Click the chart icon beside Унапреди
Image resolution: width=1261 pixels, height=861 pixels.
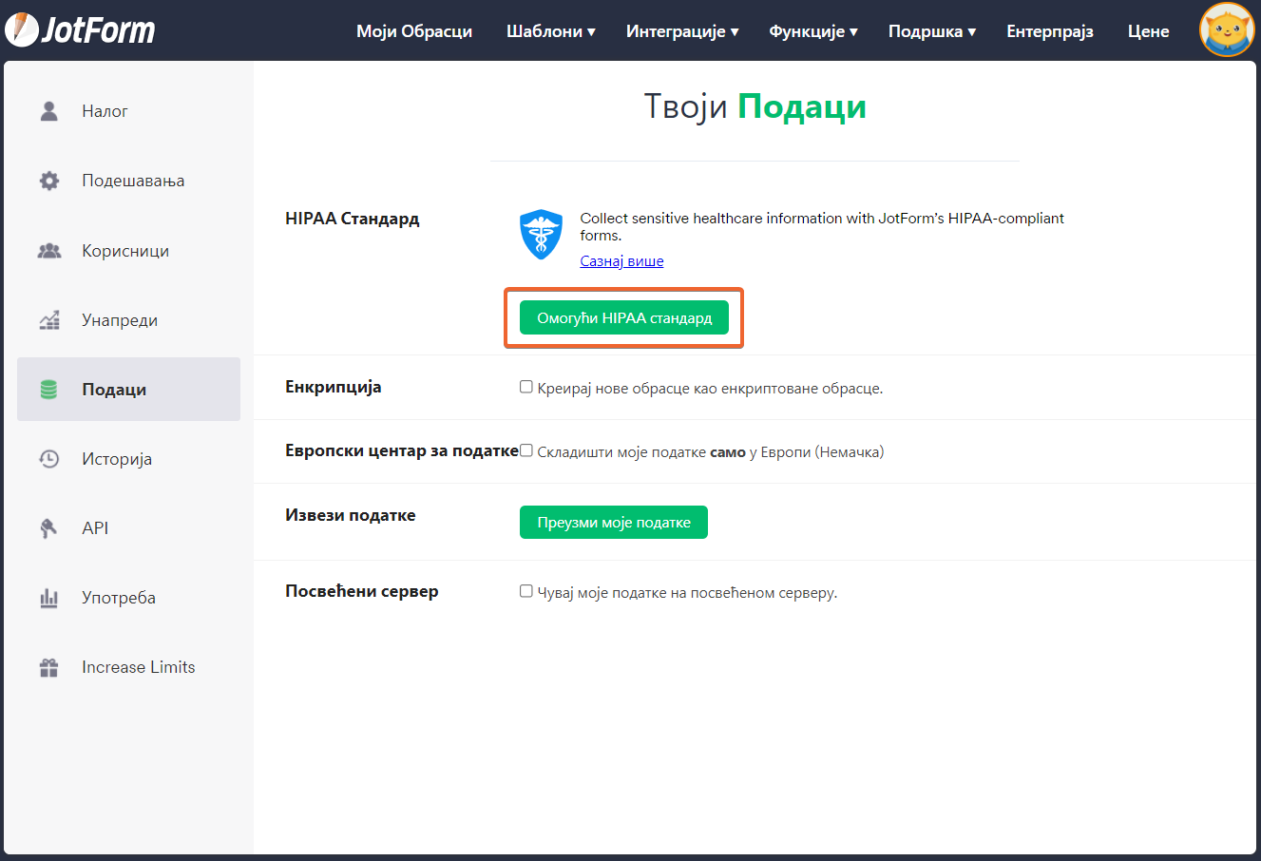[49, 320]
